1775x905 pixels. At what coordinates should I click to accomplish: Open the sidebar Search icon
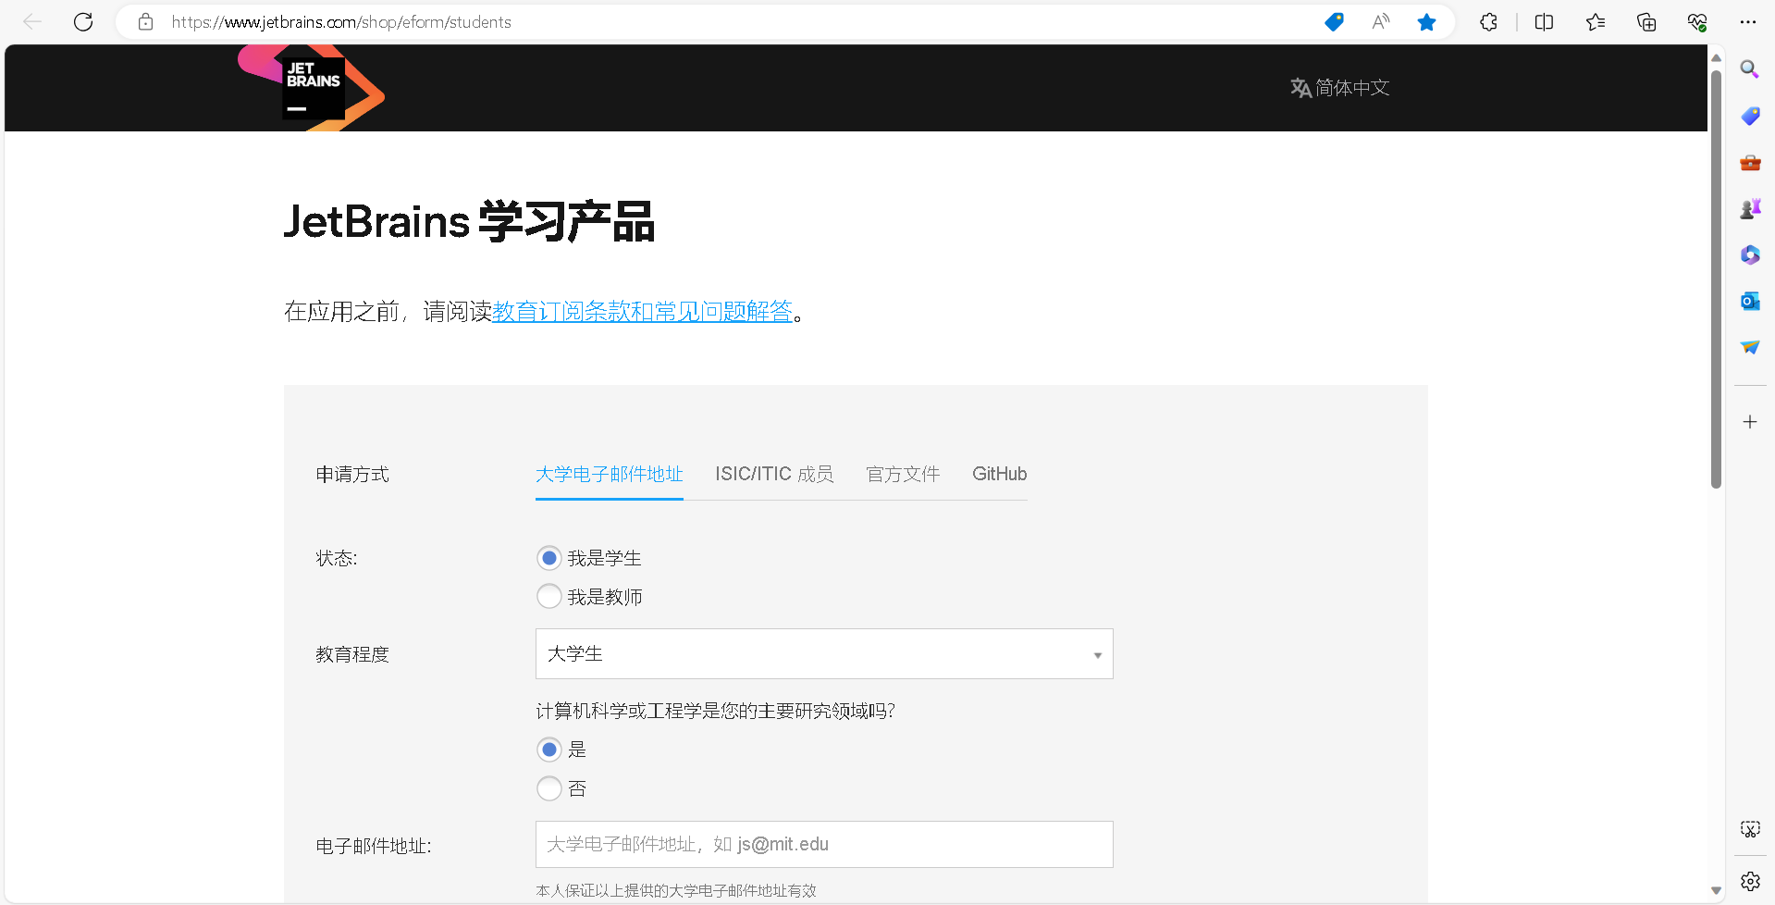(1750, 69)
